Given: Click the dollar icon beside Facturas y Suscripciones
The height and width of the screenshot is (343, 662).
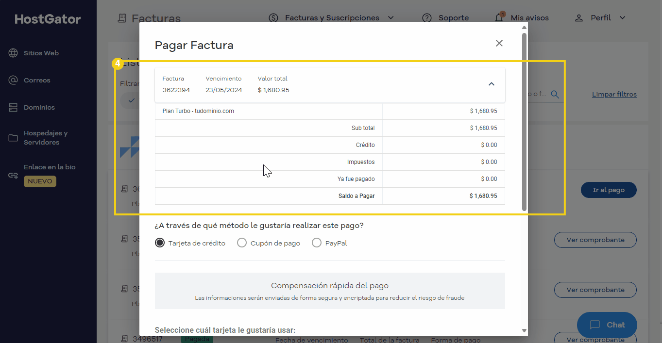Looking at the screenshot, I should (273, 18).
